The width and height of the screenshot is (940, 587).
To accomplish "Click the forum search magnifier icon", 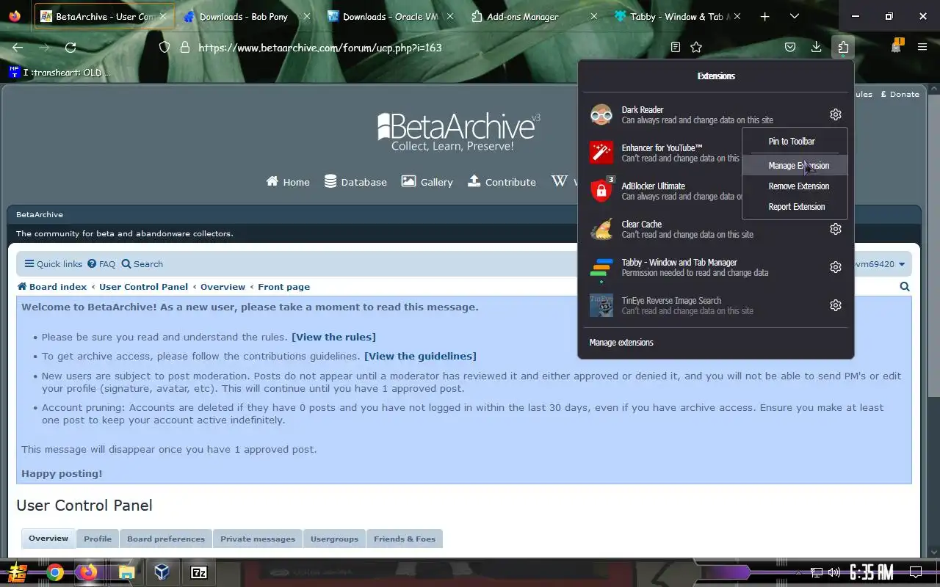I will coord(905,287).
